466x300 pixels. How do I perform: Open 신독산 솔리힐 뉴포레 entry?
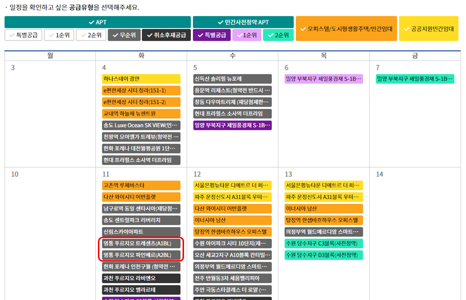click(232, 79)
